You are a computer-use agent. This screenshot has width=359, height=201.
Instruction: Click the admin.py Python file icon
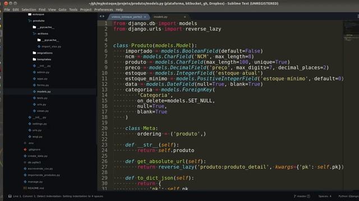point(34,72)
